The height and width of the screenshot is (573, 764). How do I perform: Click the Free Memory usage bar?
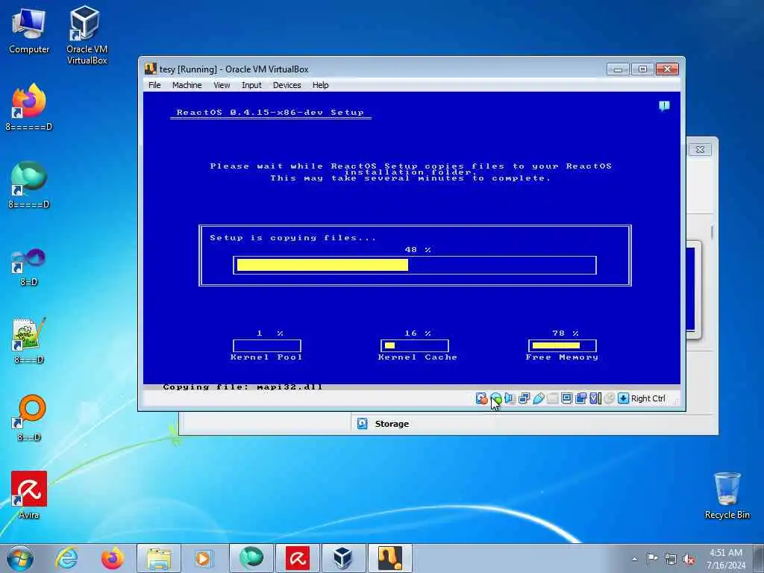click(x=563, y=346)
